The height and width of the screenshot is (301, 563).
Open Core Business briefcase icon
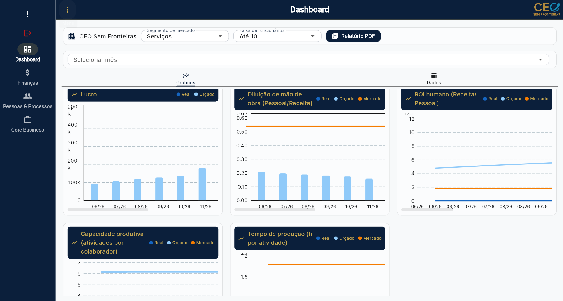point(28,120)
